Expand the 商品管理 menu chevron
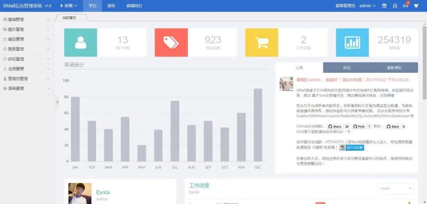 pos(48,39)
